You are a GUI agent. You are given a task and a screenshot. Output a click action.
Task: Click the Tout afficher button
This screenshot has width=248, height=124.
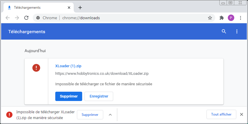coord(221,114)
